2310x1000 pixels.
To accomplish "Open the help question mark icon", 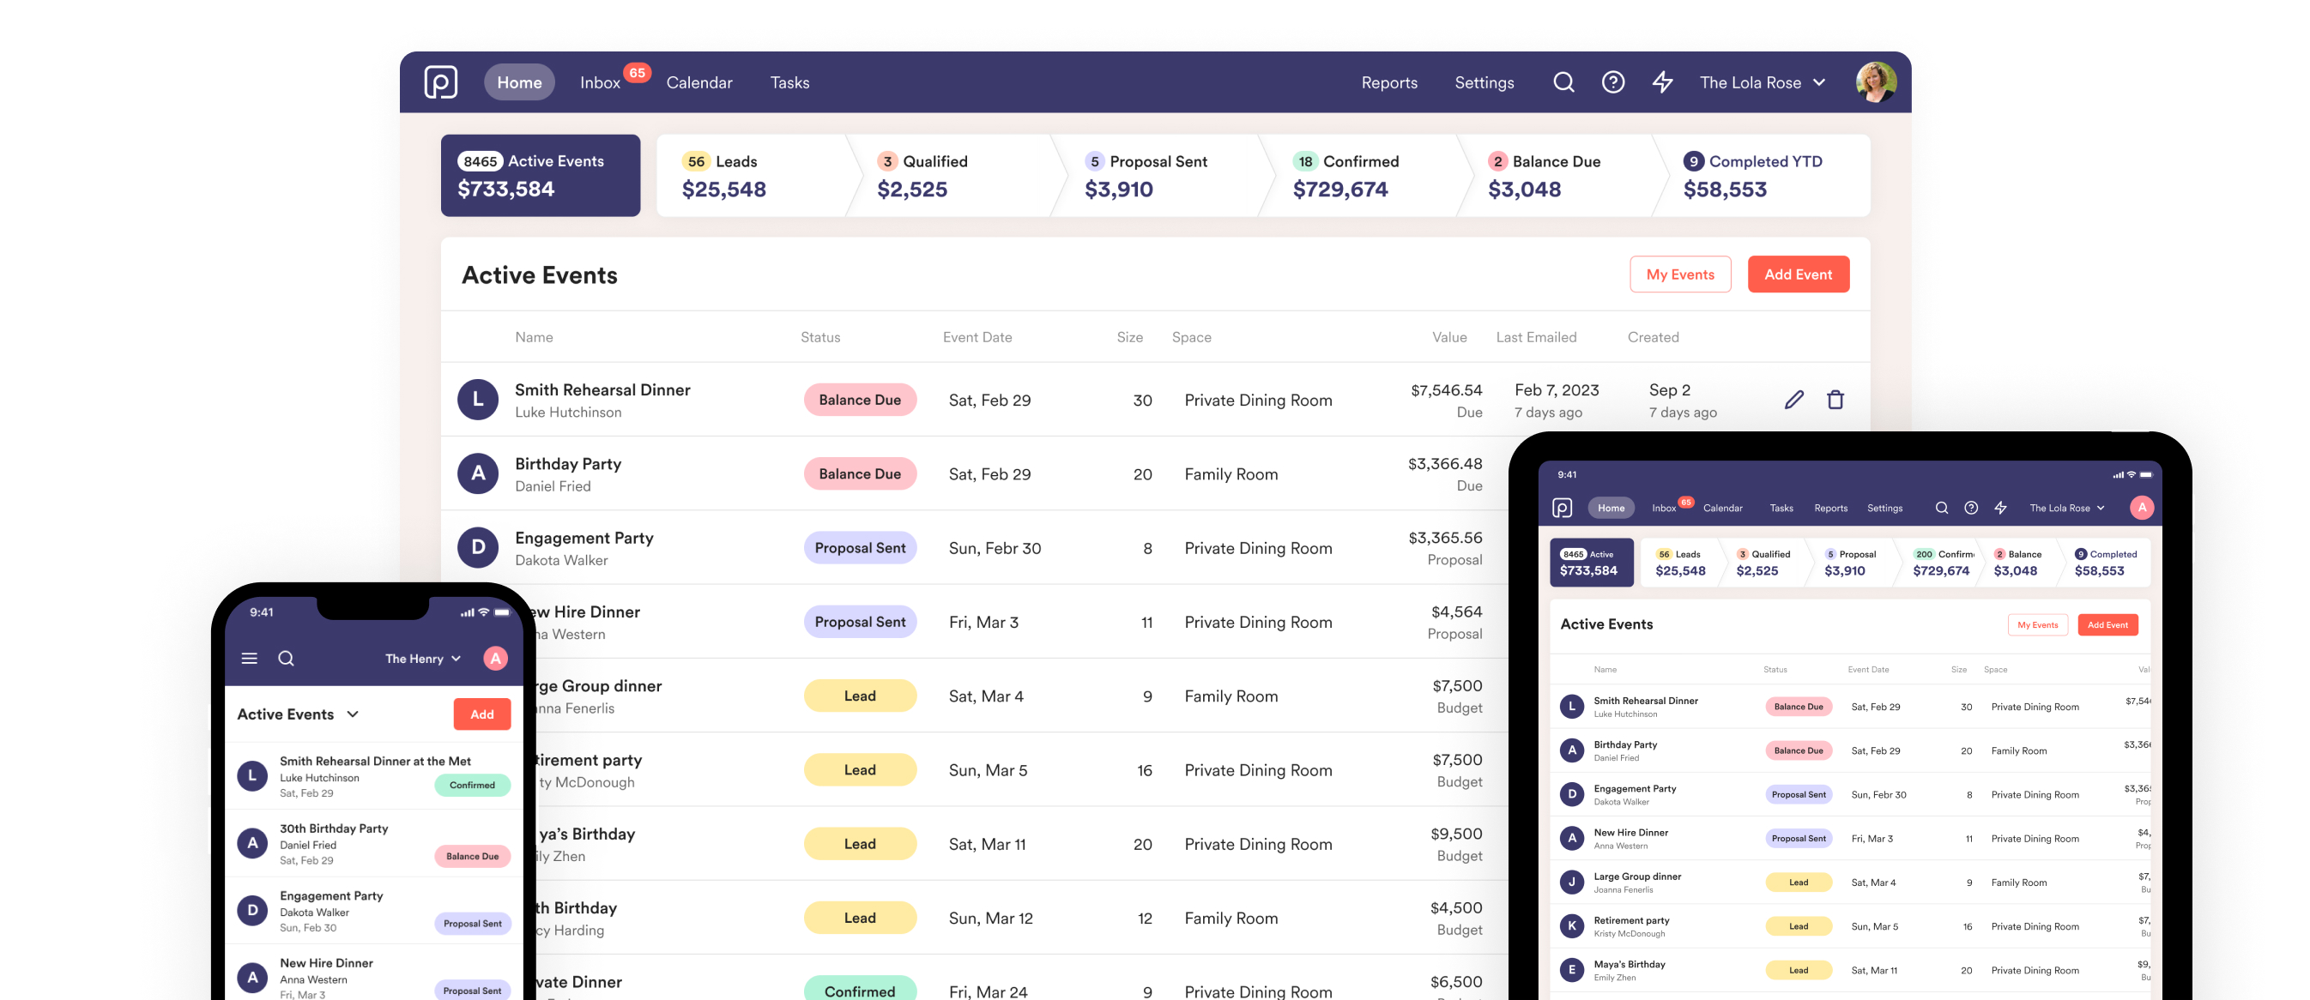I will (1612, 82).
